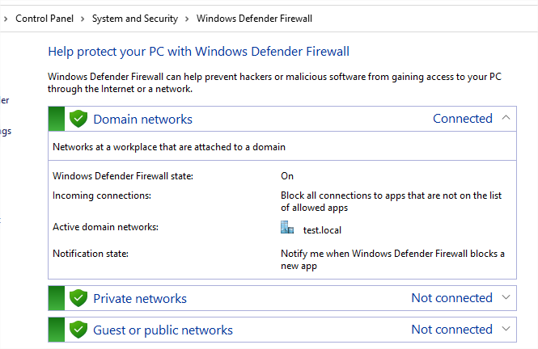Click 'Block all connections to apps' text
Image resolution: width=538 pixels, height=349 pixels.
(x=391, y=201)
